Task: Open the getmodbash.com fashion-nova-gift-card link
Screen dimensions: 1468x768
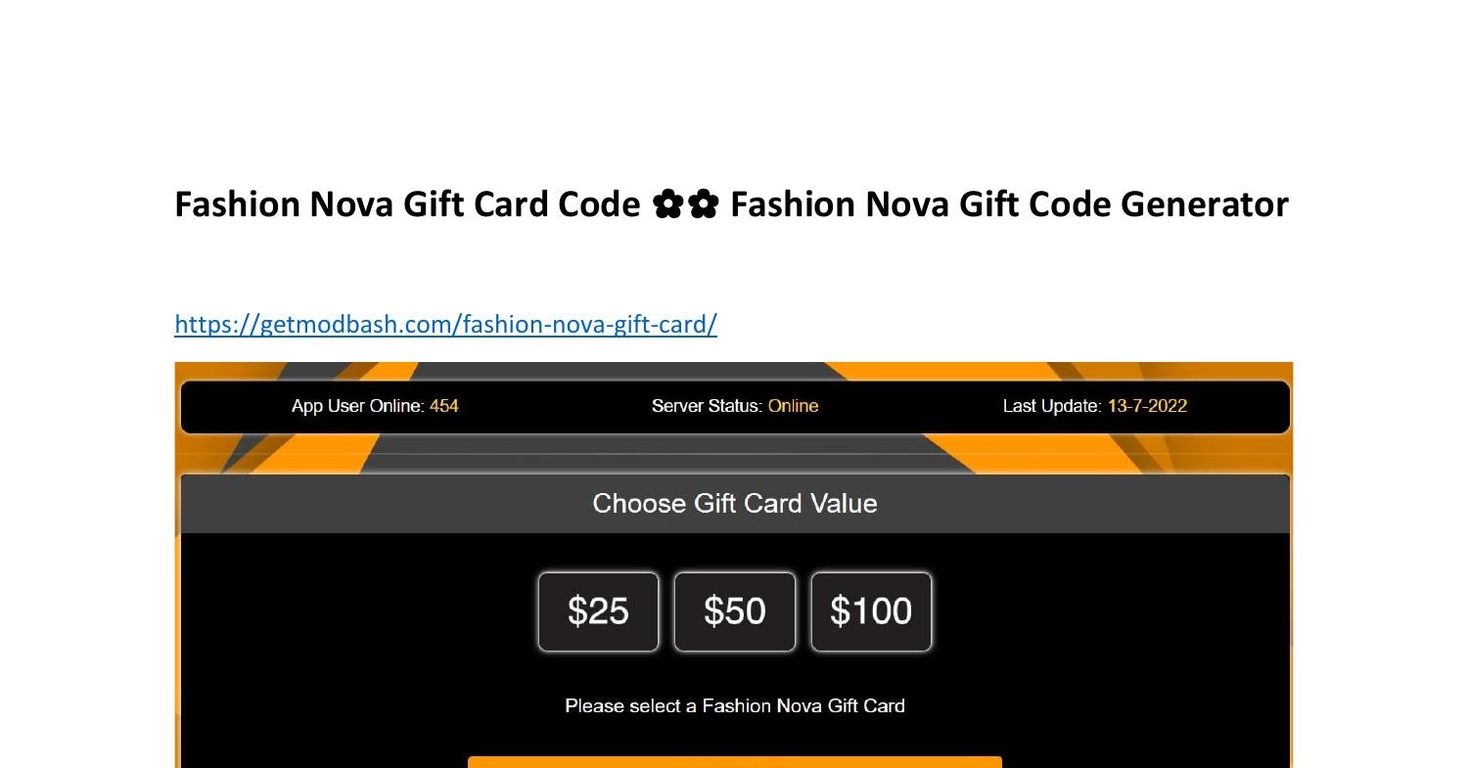Action: pos(445,324)
